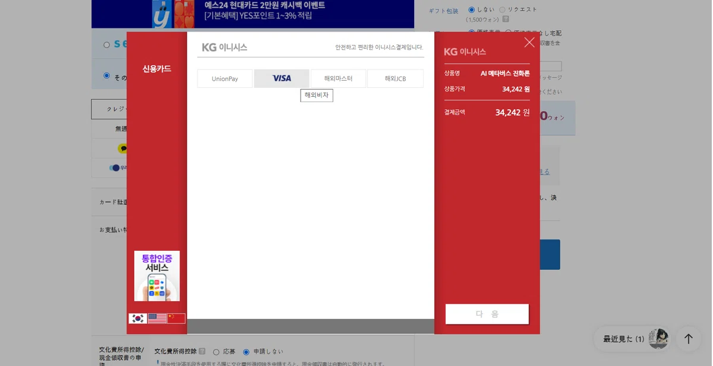
Task: Click the 34,242 원 결제금액 total
Action: point(512,112)
